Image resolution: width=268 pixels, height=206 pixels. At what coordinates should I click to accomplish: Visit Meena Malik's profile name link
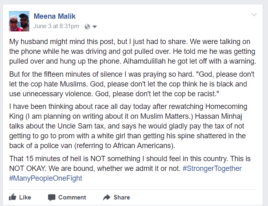tap(54, 16)
